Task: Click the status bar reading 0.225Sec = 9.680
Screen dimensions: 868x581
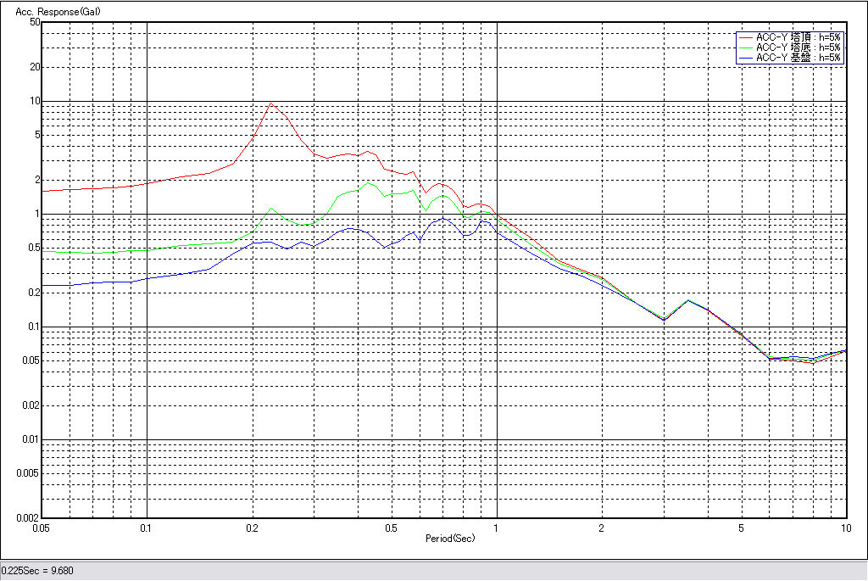Action: tap(38, 570)
